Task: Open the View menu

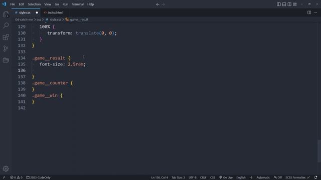Action: point(48,4)
